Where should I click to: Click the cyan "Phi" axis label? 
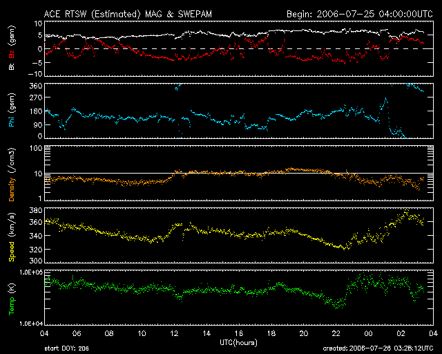point(12,120)
